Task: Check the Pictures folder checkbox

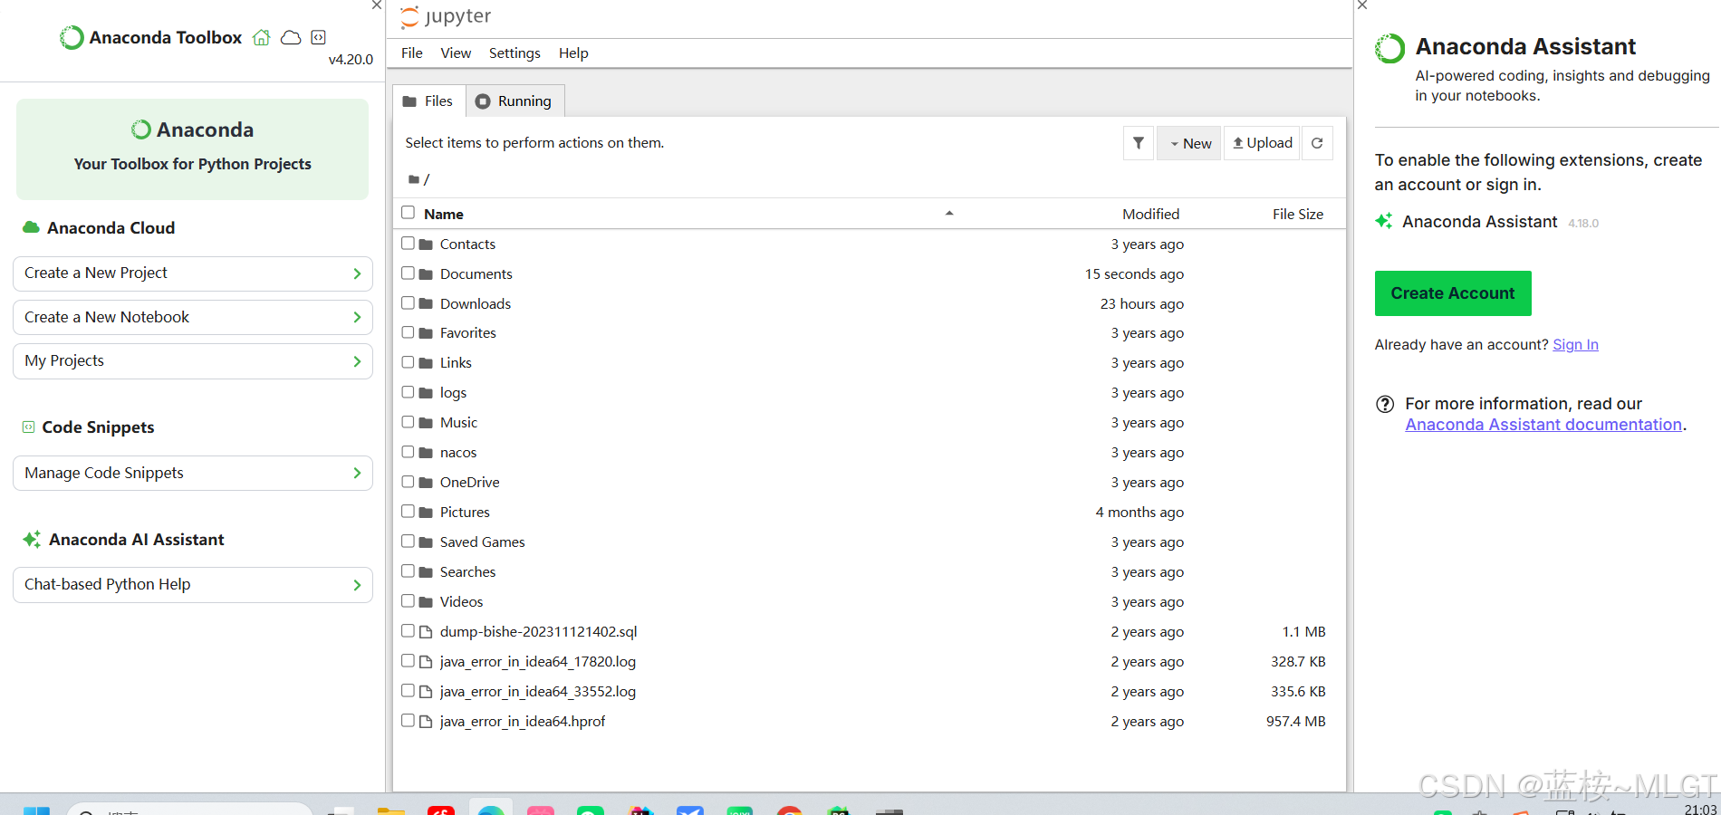Action: pos(409,512)
